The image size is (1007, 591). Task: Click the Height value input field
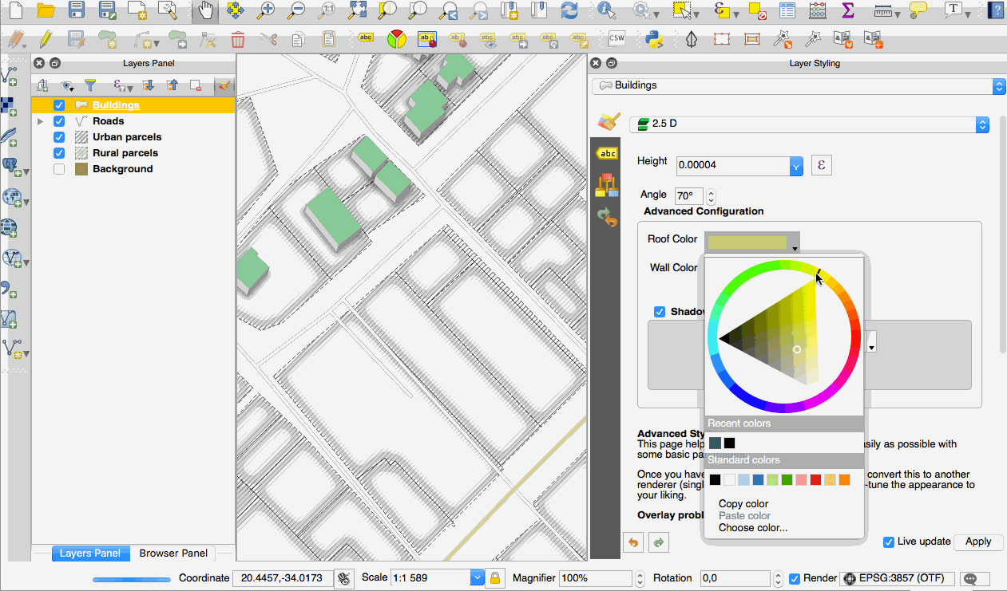(x=732, y=166)
